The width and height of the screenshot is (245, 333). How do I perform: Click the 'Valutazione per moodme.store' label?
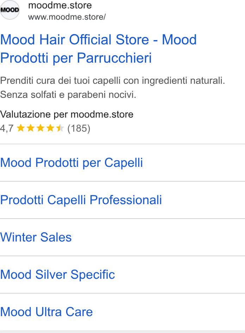point(67,114)
